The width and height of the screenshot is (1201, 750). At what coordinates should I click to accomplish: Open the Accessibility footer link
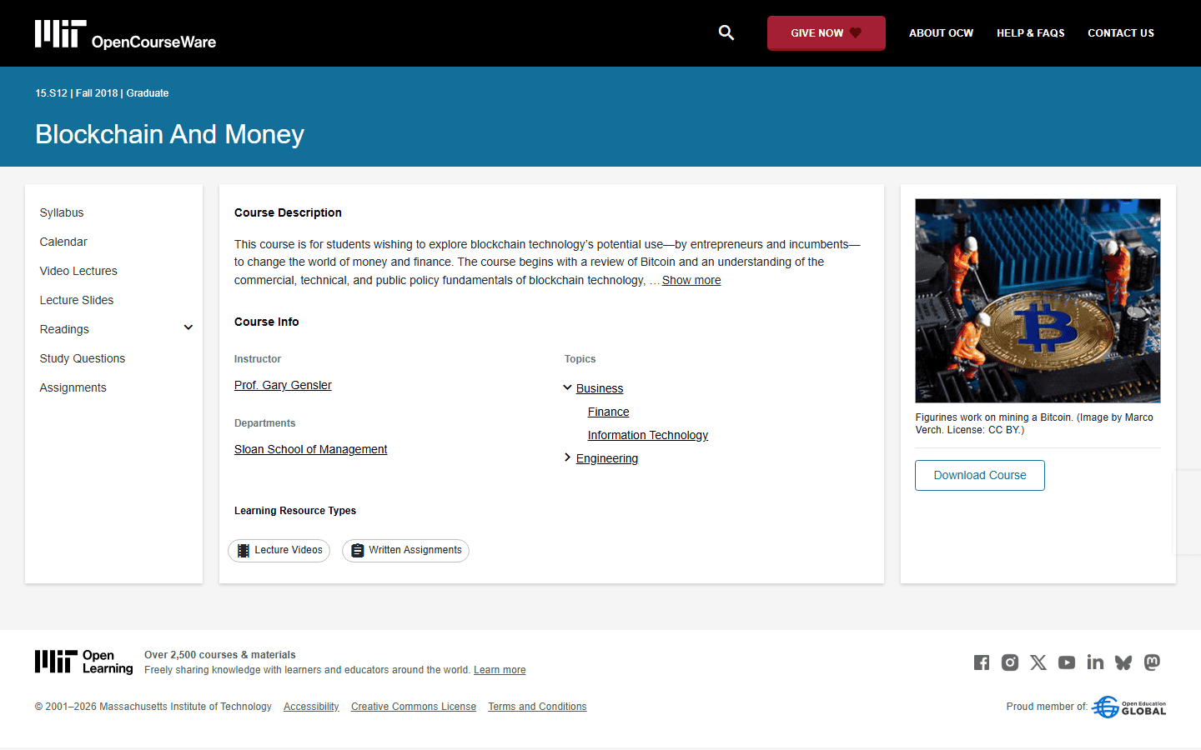tap(311, 707)
